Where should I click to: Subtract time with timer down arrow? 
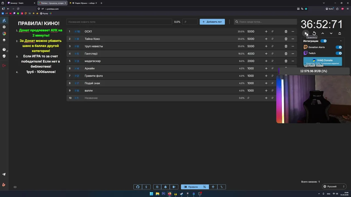[331, 33]
